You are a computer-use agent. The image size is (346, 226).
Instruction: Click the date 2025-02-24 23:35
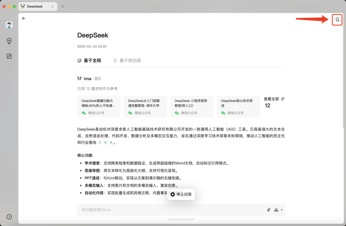92,46
